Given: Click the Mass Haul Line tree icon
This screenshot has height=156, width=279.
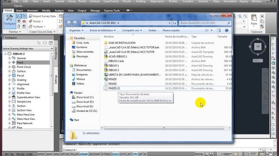Looking at the screenshot, I should 14,114.
